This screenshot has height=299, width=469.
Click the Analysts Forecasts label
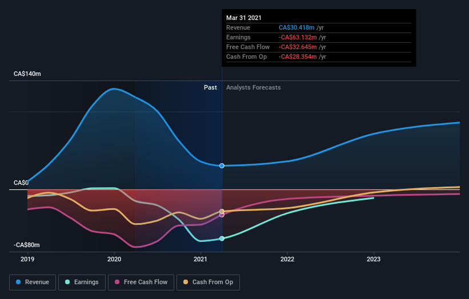(x=253, y=87)
